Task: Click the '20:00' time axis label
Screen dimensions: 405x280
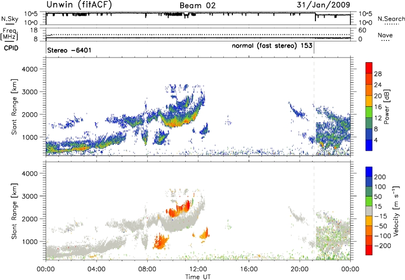Action: pos(300,269)
